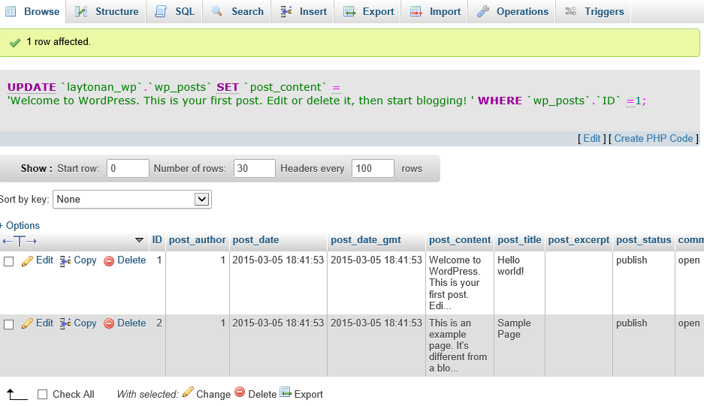Open the Triggers tab

[x=594, y=11]
